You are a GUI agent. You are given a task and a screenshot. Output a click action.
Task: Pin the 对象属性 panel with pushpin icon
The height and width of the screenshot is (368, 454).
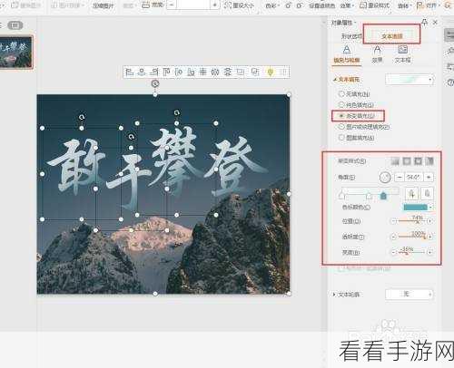pyautogui.click(x=424, y=23)
